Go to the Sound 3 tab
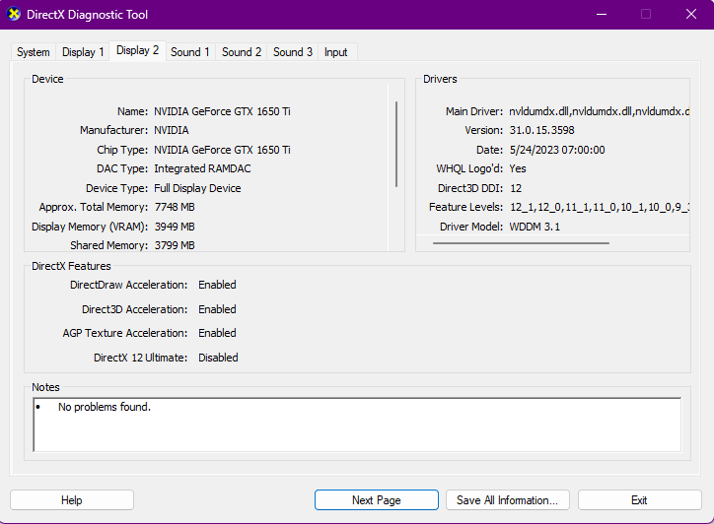 click(293, 52)
